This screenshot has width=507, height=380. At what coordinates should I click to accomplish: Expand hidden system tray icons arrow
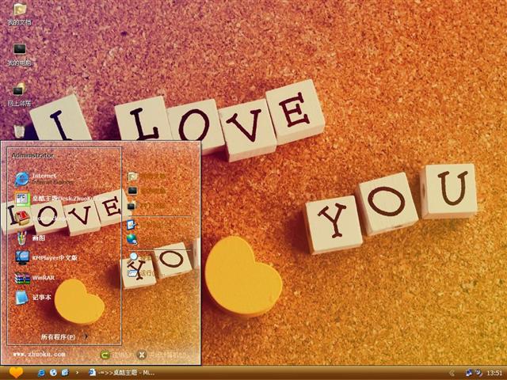click(452, 372)
